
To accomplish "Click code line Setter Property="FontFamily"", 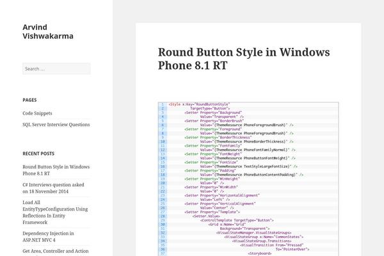I will point(213,146).
